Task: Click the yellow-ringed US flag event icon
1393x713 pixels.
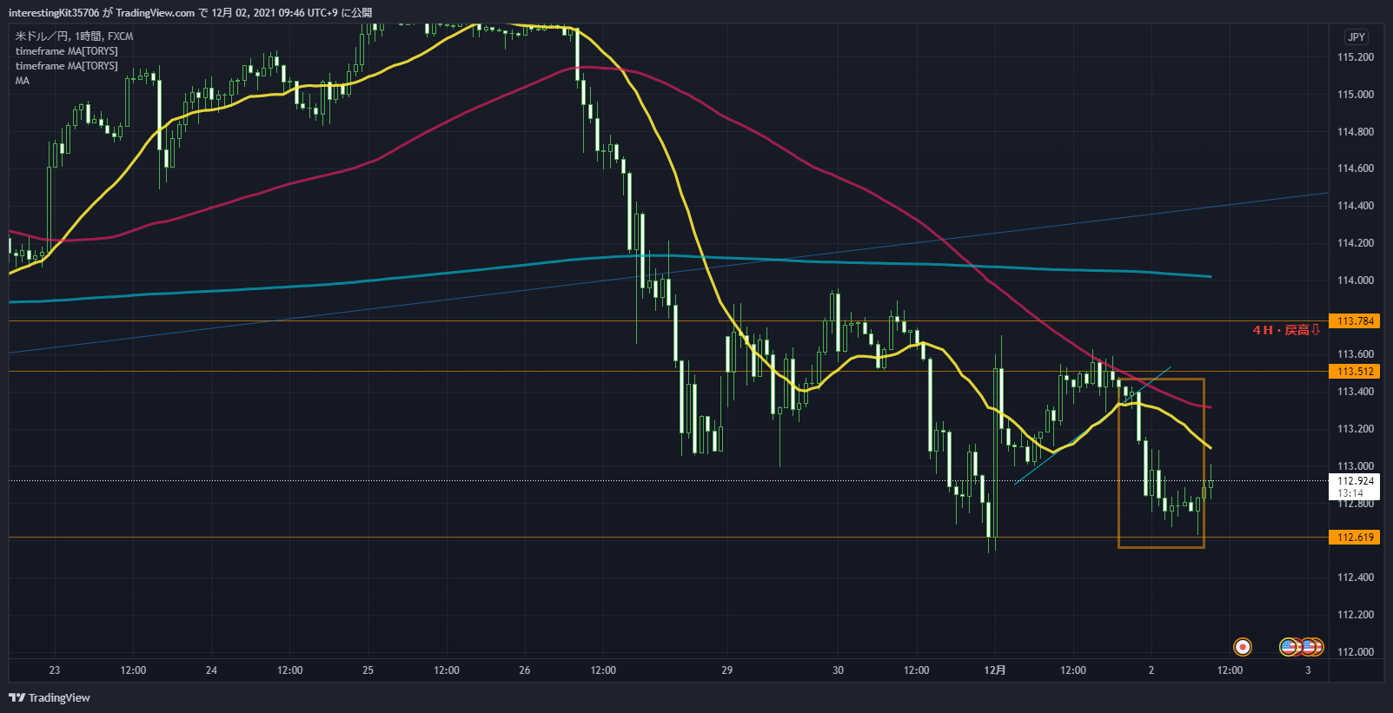Action: coord(1289,646)
